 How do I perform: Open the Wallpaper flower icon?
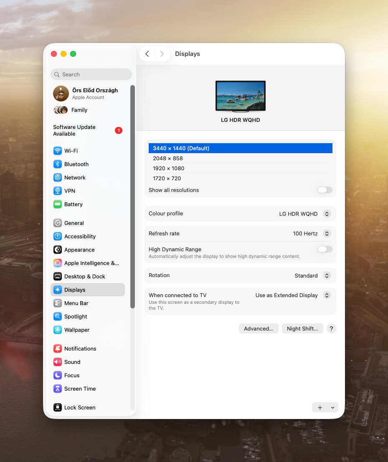tap(58, 330)
